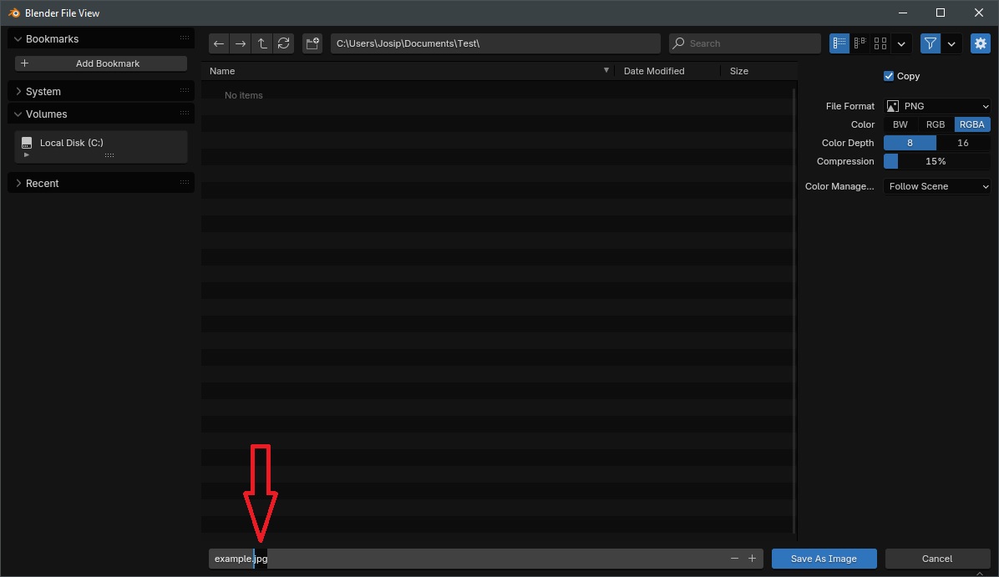The image size is (999, 577).
Task: Grab System panel drag handle
Action: click(x=184, y=90)
